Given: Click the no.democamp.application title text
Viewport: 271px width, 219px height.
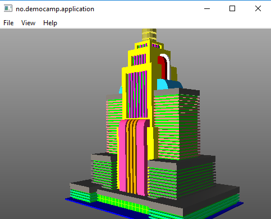Looking at the screenshot, I should click(55, 9).
